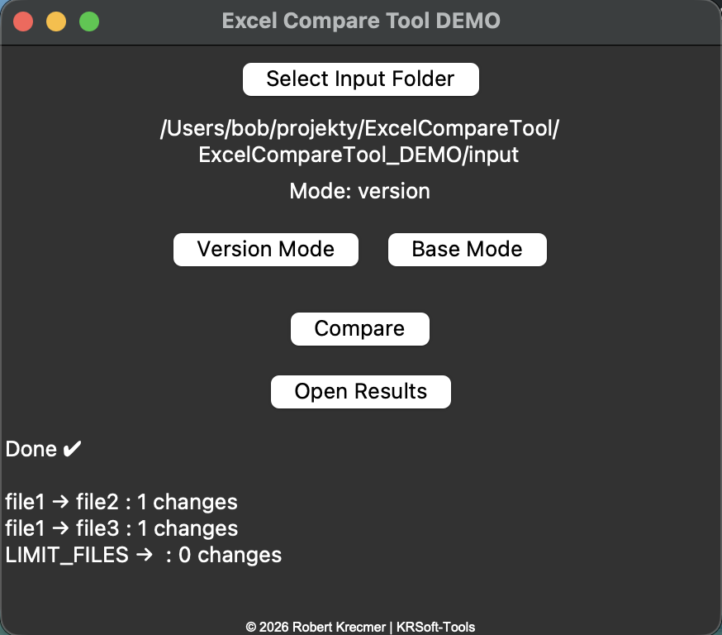Select the Mode: version status label
The image size is (722, 635).
pos(359,191)
